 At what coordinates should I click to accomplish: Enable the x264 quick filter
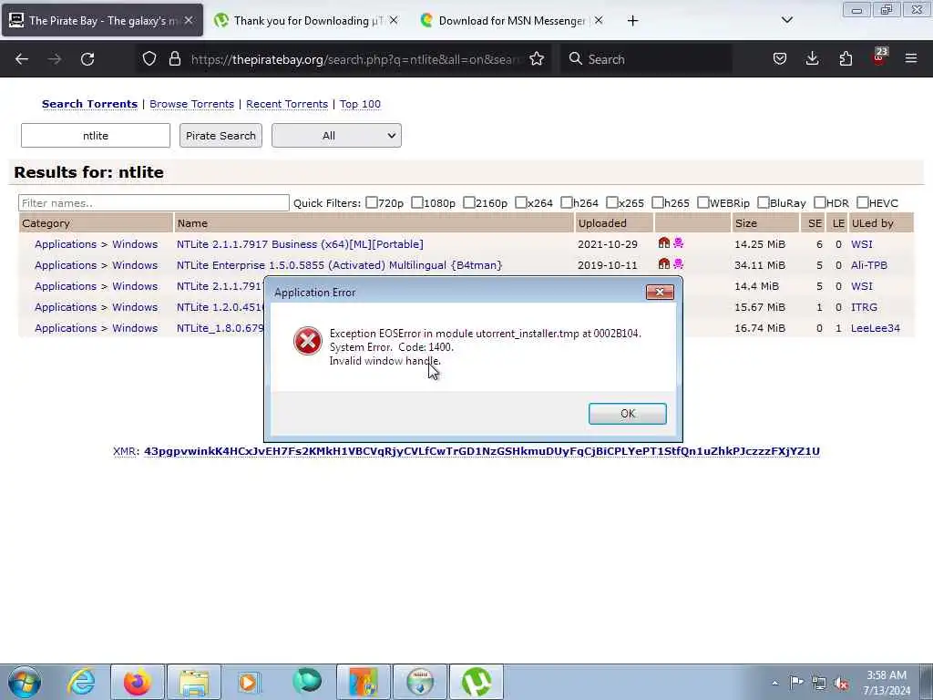pos(520,203)
